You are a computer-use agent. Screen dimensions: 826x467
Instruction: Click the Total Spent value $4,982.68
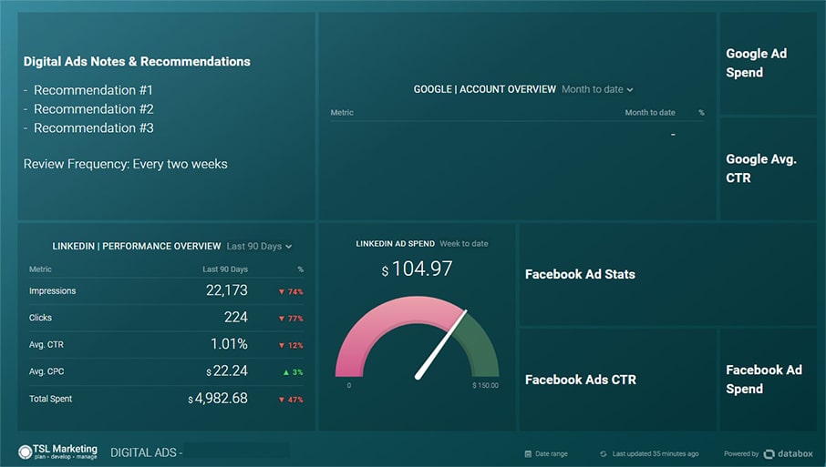point(218,398)
